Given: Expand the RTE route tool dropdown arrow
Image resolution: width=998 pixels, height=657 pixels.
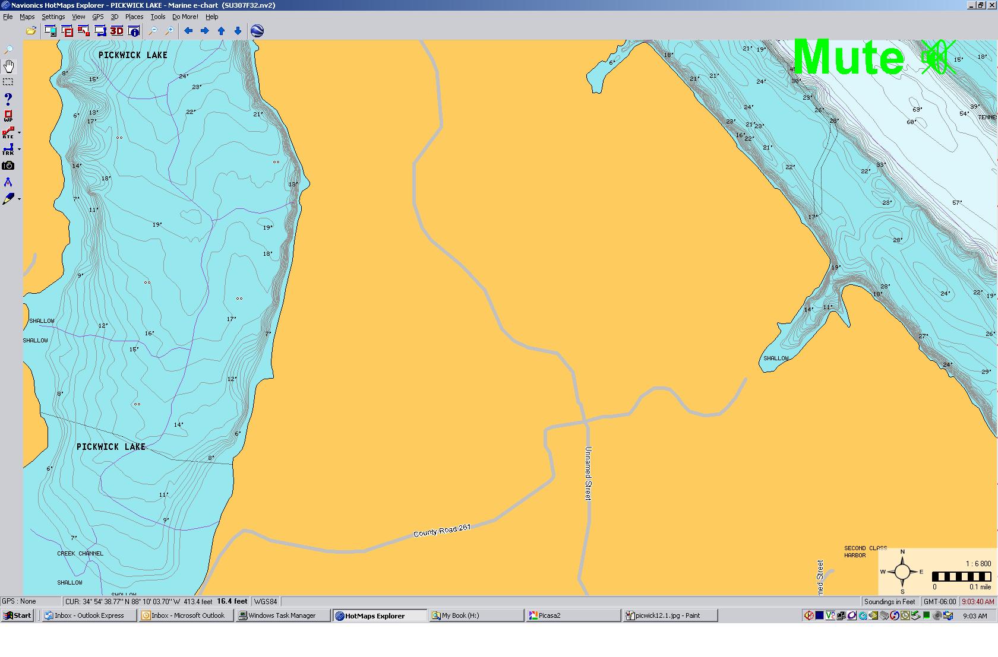Looking at the screenshot, I should click(20, 133).
